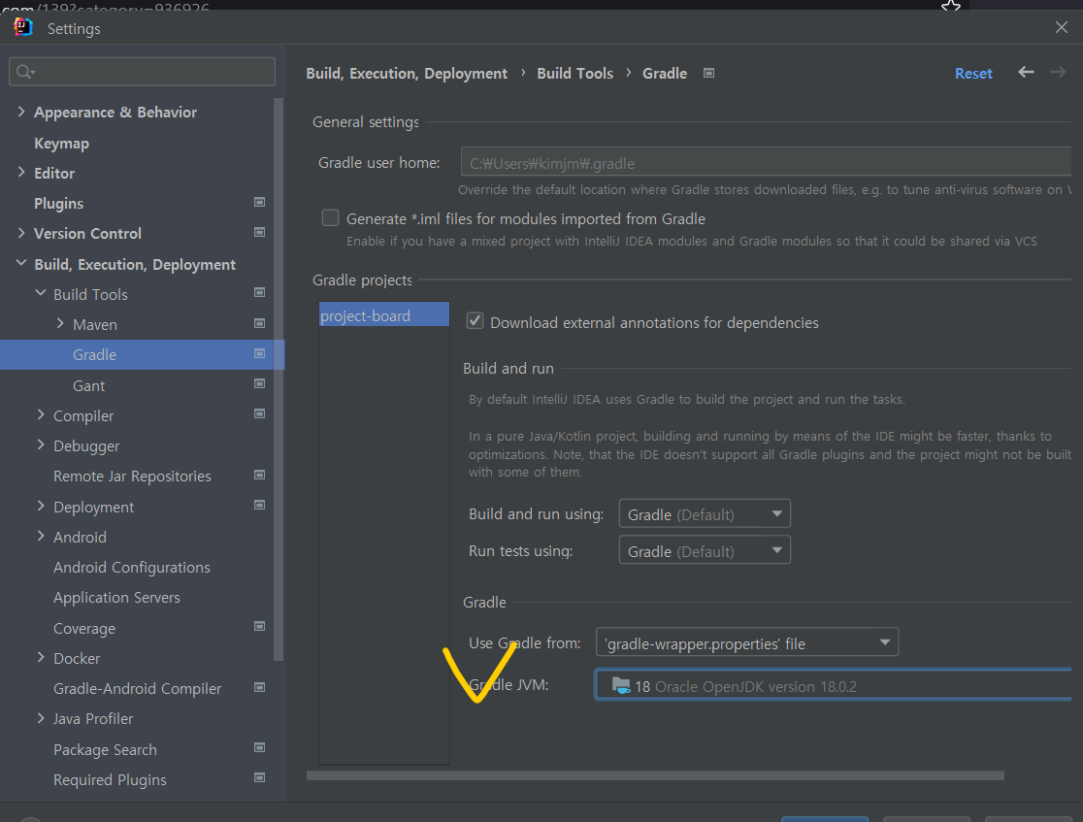The image size is (1083, 822).
Task: Click project-level icon next to Gant
Action: [x=260, y=384]
